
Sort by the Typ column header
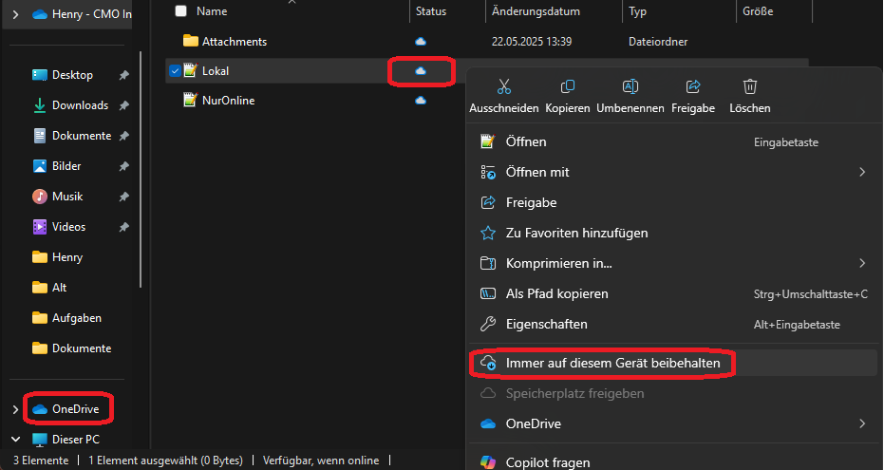638,10
